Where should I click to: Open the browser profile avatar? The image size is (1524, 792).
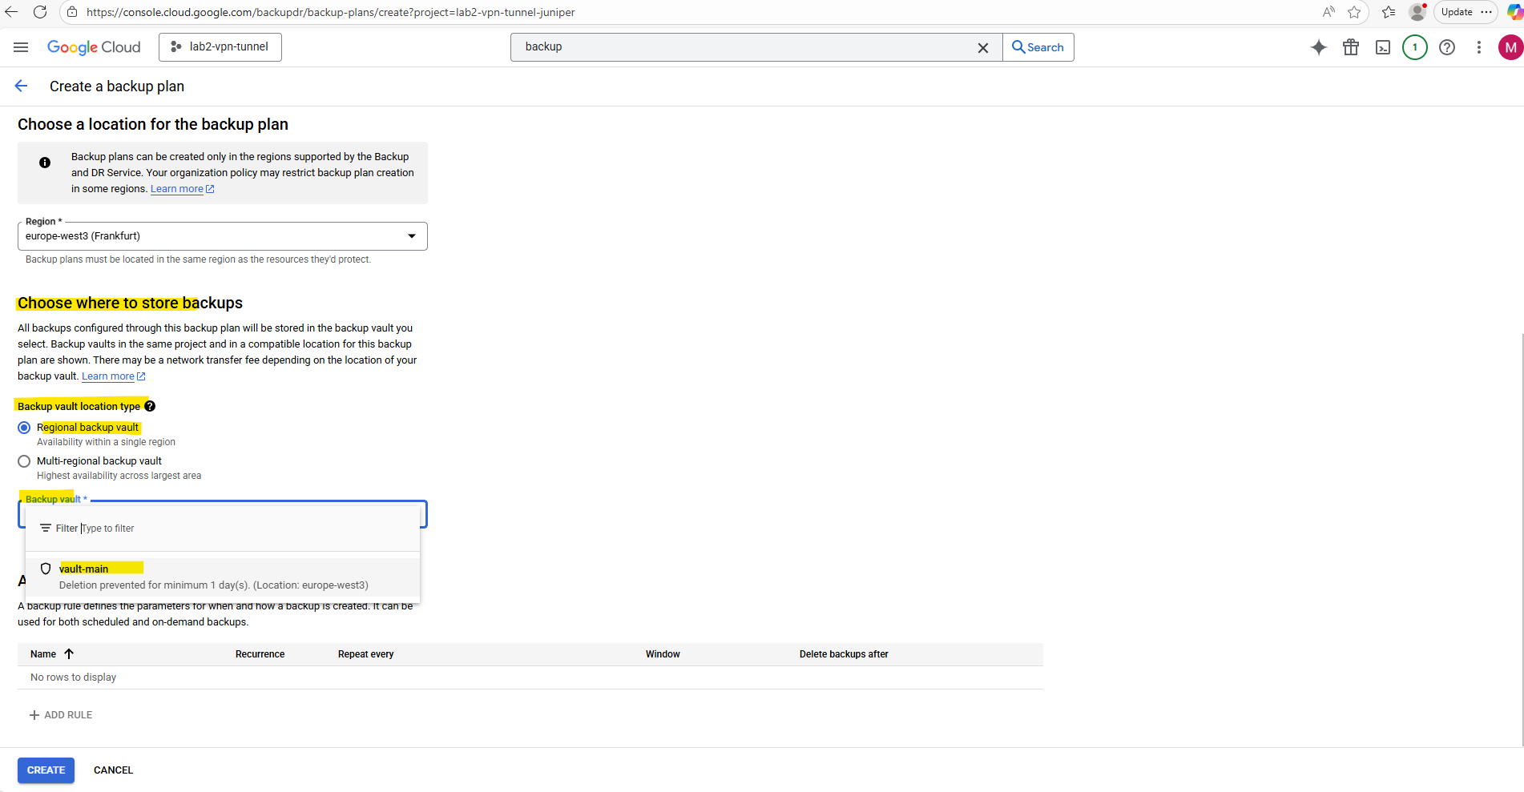click(1417, 12)
